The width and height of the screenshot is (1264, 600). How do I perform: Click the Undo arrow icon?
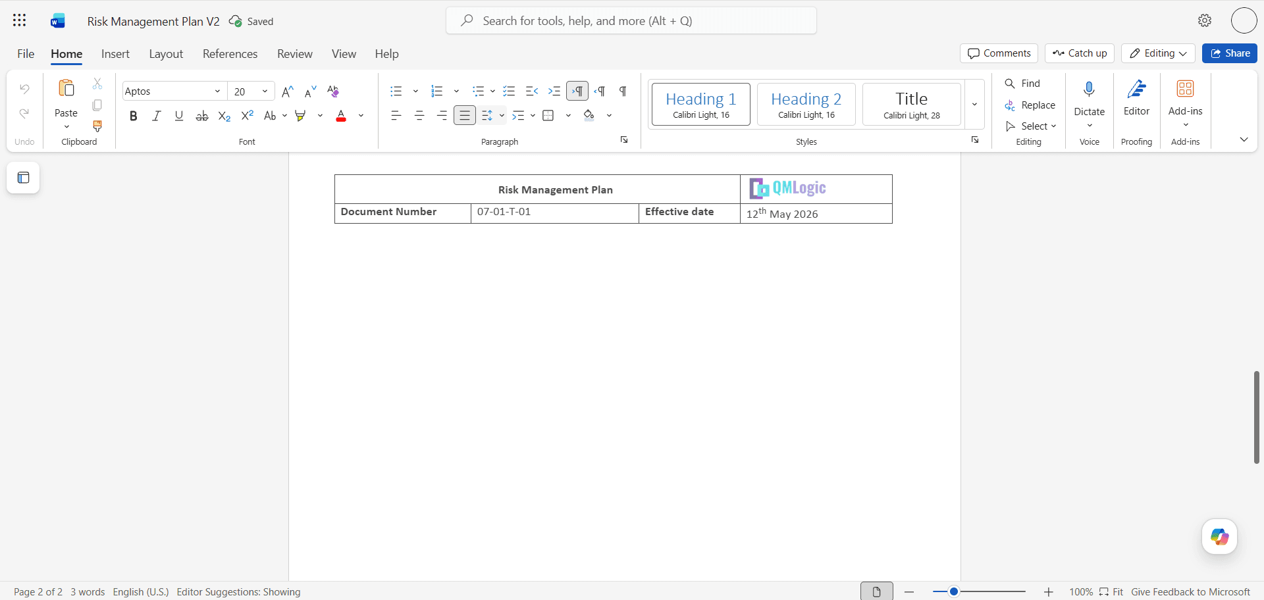(24, 88)
